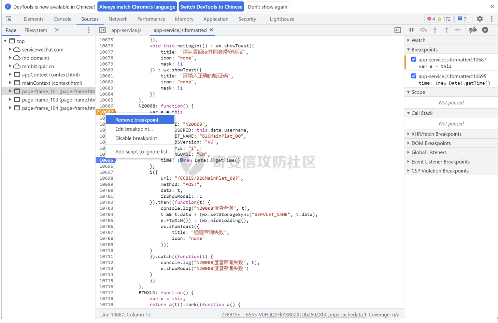498x323 pixels.
Task: Choose Disable breakpoint from context menu
Action: pyautogui.click(x=140, y=138)
